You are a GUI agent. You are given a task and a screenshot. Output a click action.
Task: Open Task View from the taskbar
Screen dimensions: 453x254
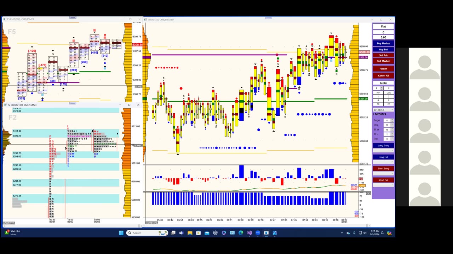point(173,233)
